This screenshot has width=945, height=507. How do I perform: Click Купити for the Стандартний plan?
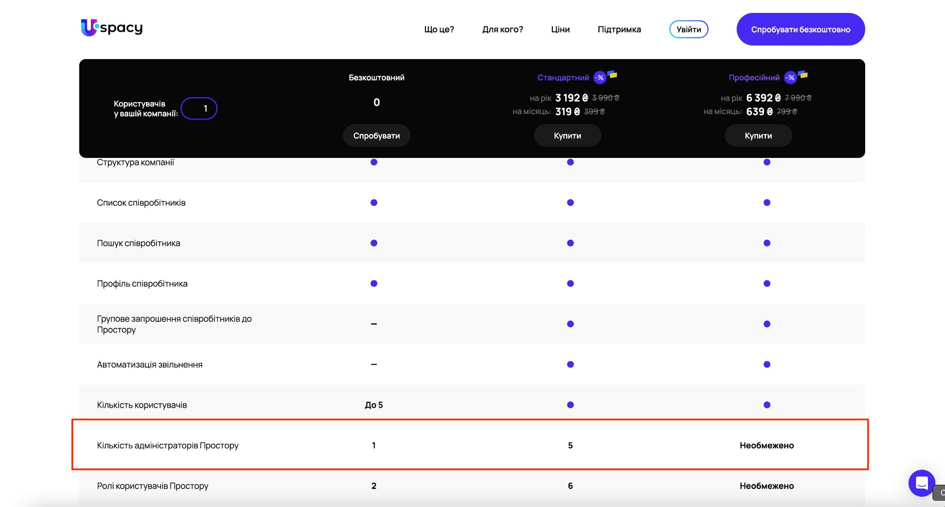[x=567, y=136]
